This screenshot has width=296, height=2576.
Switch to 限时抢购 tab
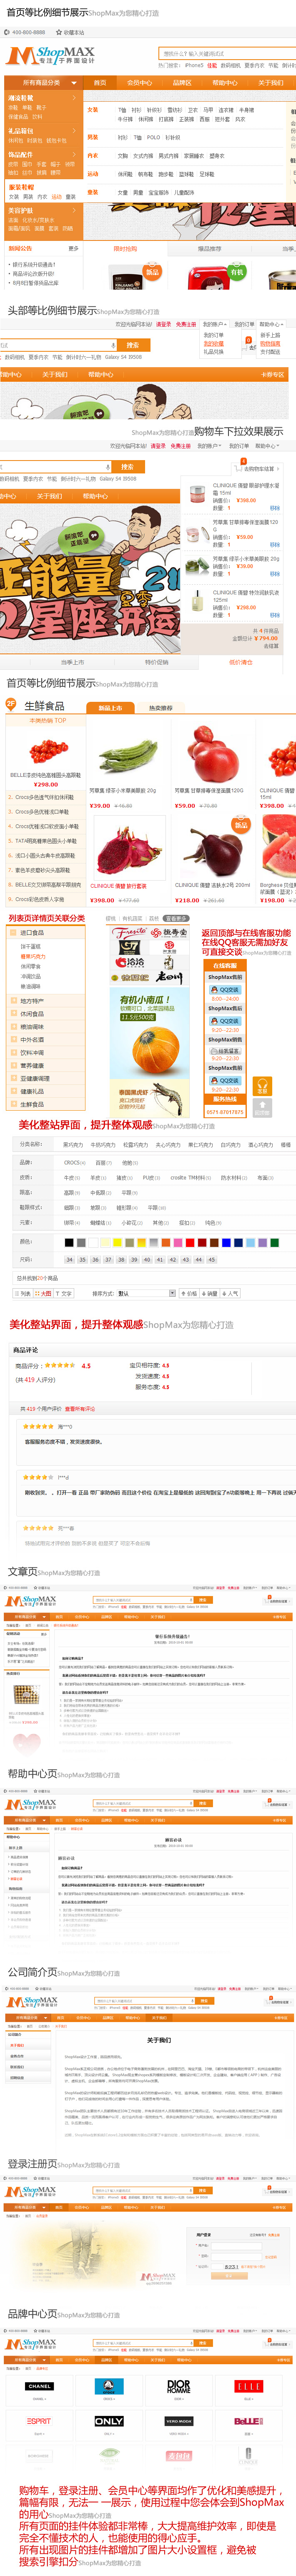point(125,249)
